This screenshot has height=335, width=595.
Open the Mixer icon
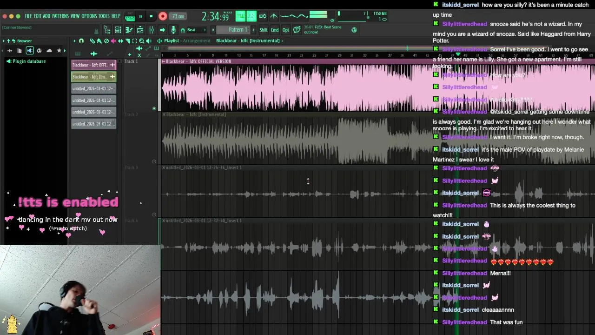tap(151, 30)
